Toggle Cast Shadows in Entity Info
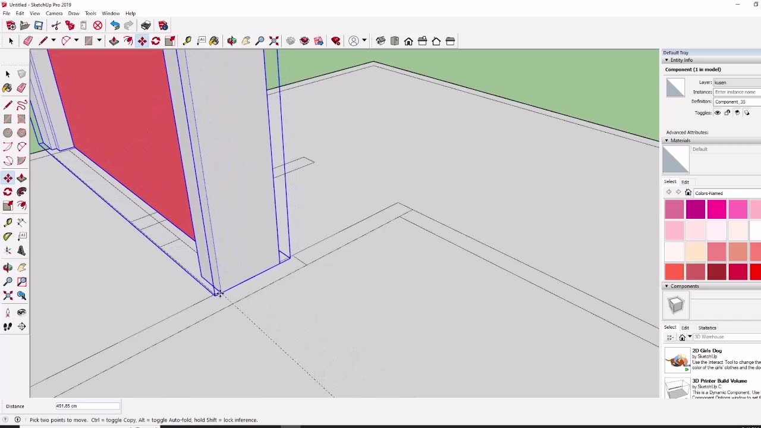The image size is (761, 428). [747, 112]
